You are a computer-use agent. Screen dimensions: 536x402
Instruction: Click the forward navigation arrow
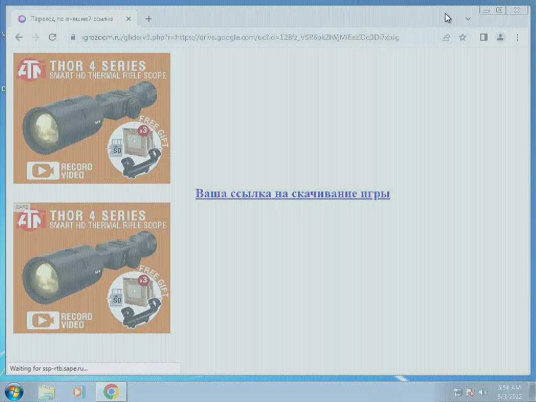click(x=36, y=37)
